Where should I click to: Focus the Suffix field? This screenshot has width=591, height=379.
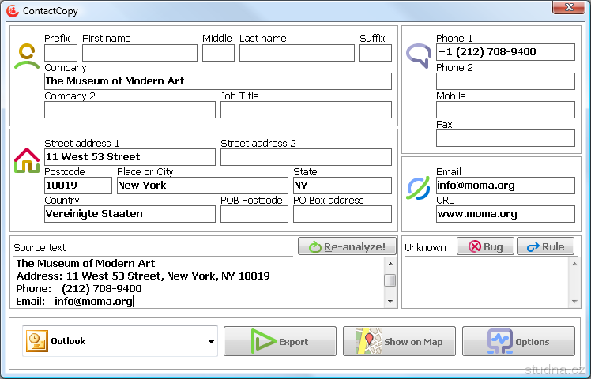pyautogui.click(x=375, y=53)
